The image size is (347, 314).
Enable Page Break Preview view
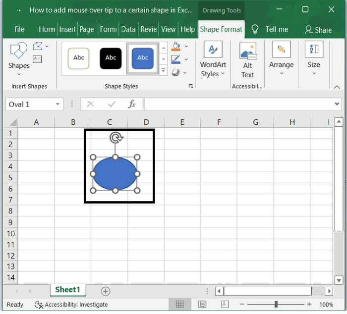point(225,304)
